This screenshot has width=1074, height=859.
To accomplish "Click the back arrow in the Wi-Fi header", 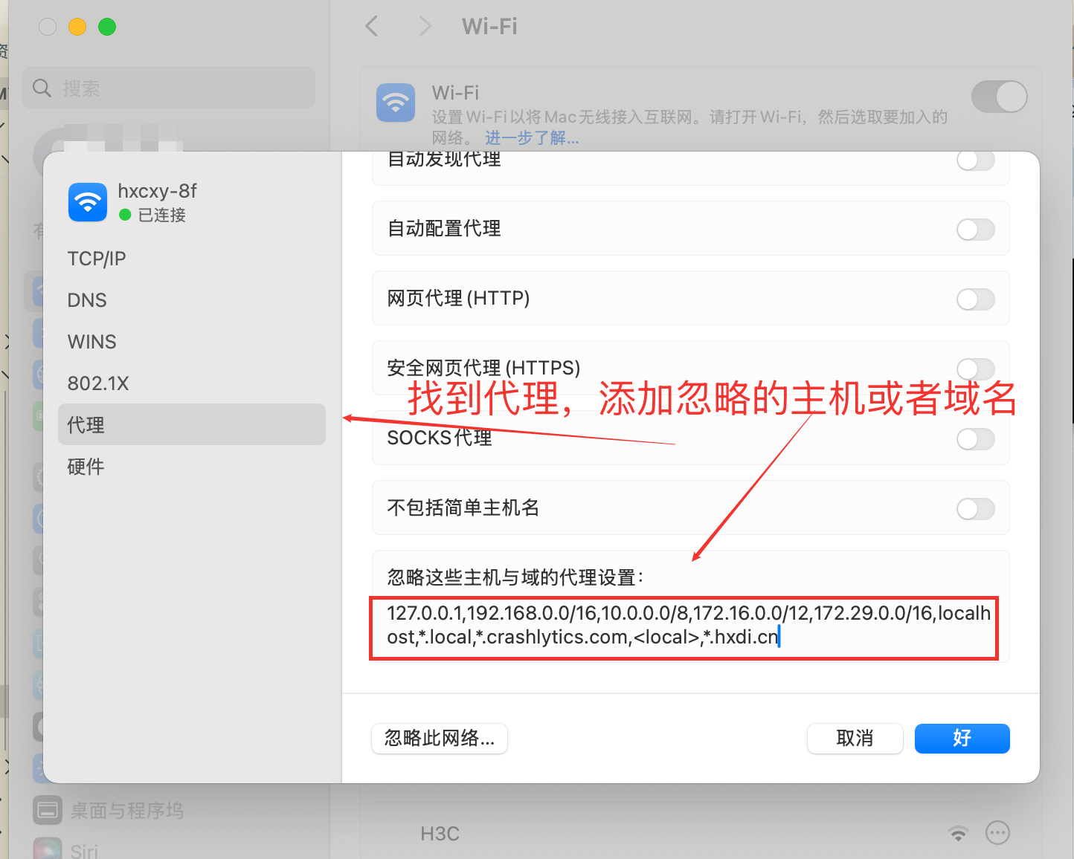I will click(372, 27).
